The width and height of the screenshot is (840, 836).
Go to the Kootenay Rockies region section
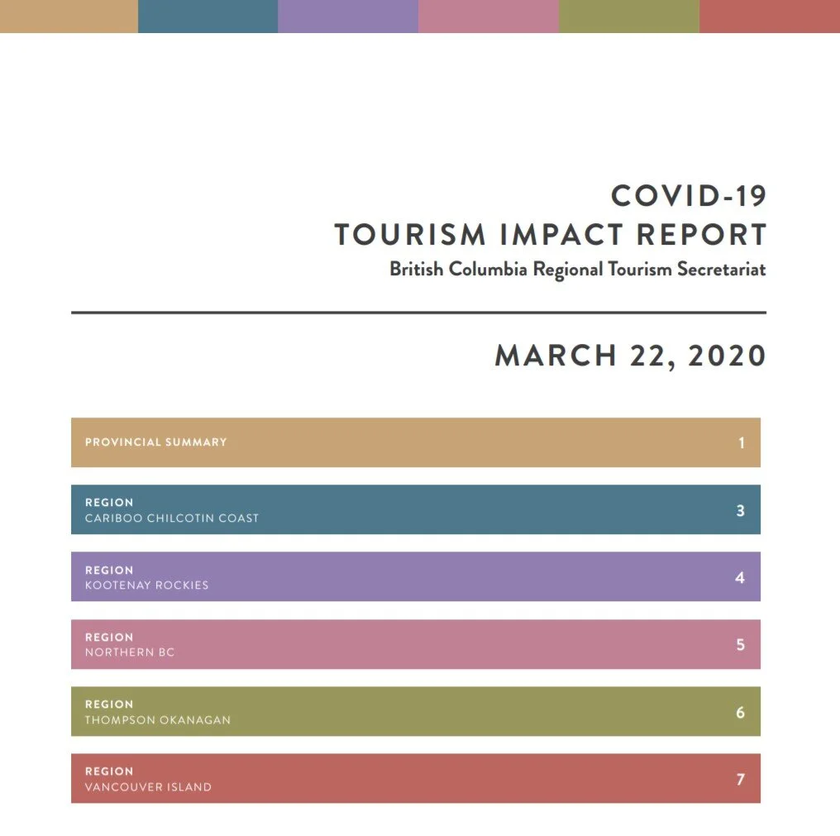click(416, 576)
